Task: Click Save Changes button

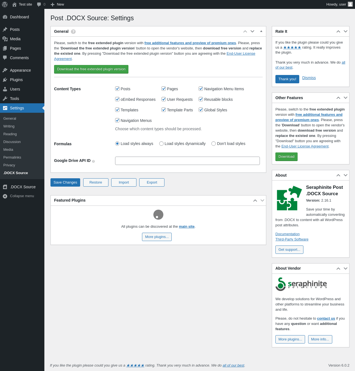Action: (x=65, y=182)
